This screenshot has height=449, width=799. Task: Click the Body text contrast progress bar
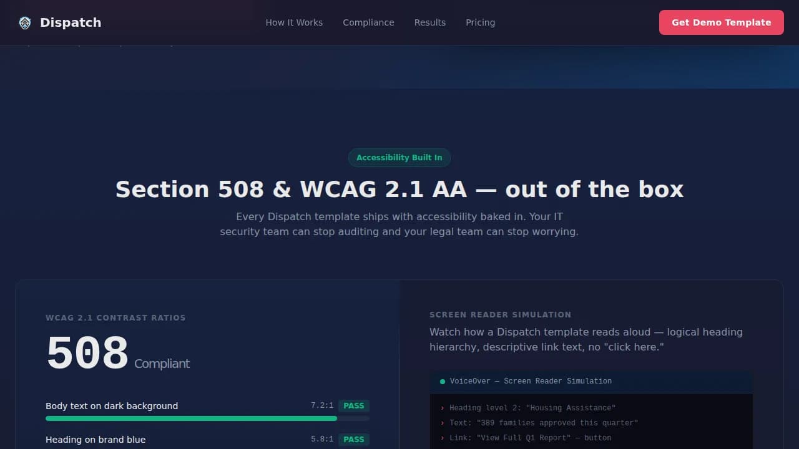click(x=207, y=418)
